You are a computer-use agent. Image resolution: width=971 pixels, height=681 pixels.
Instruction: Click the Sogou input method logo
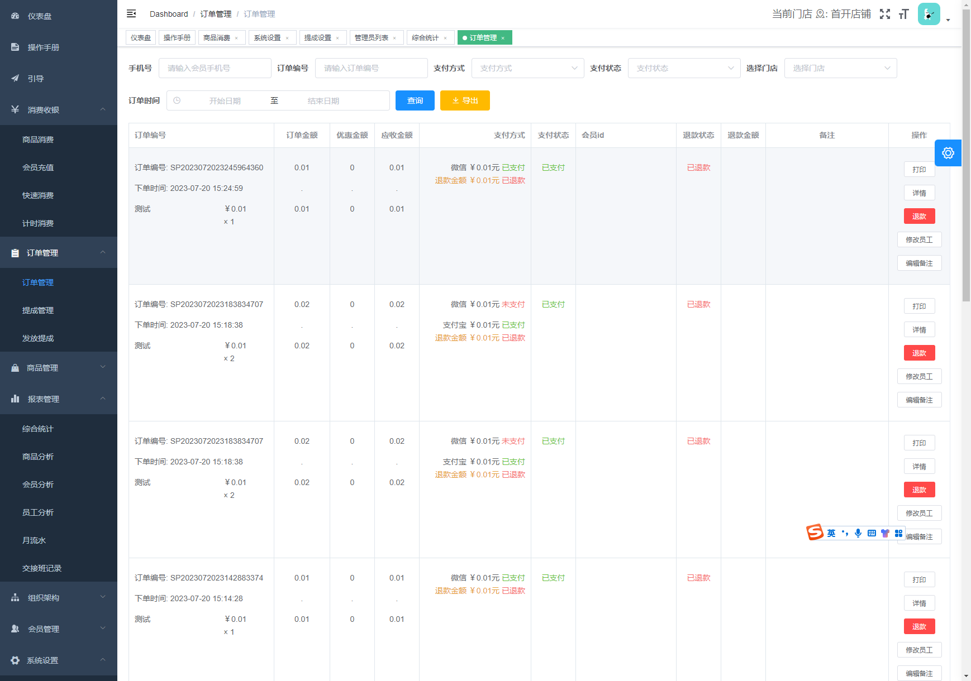tap(815, 533)
